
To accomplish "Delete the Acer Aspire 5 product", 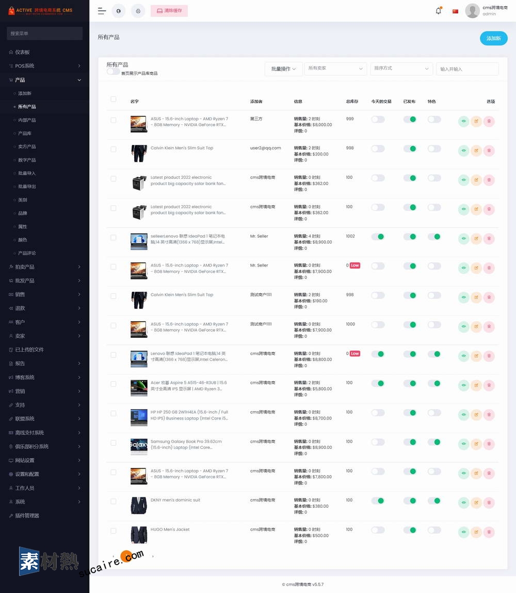I will point(489,385).
